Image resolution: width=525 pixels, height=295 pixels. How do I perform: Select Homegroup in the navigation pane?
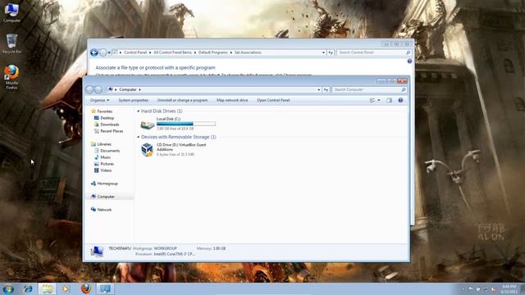coord(104,184)
